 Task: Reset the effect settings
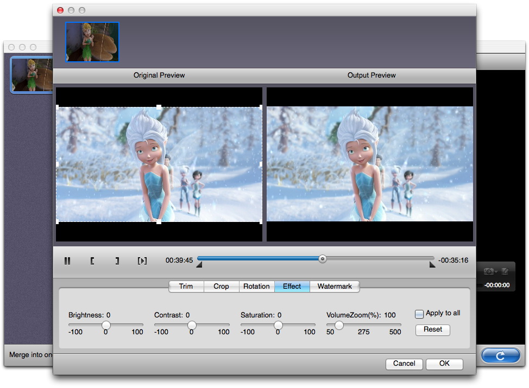point(432,329)
